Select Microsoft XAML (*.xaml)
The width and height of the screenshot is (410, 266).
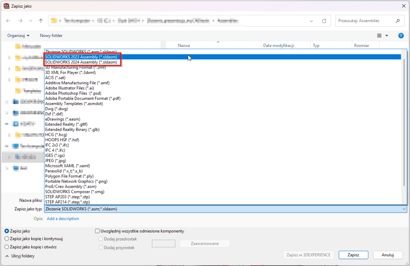tap(223, 166)
